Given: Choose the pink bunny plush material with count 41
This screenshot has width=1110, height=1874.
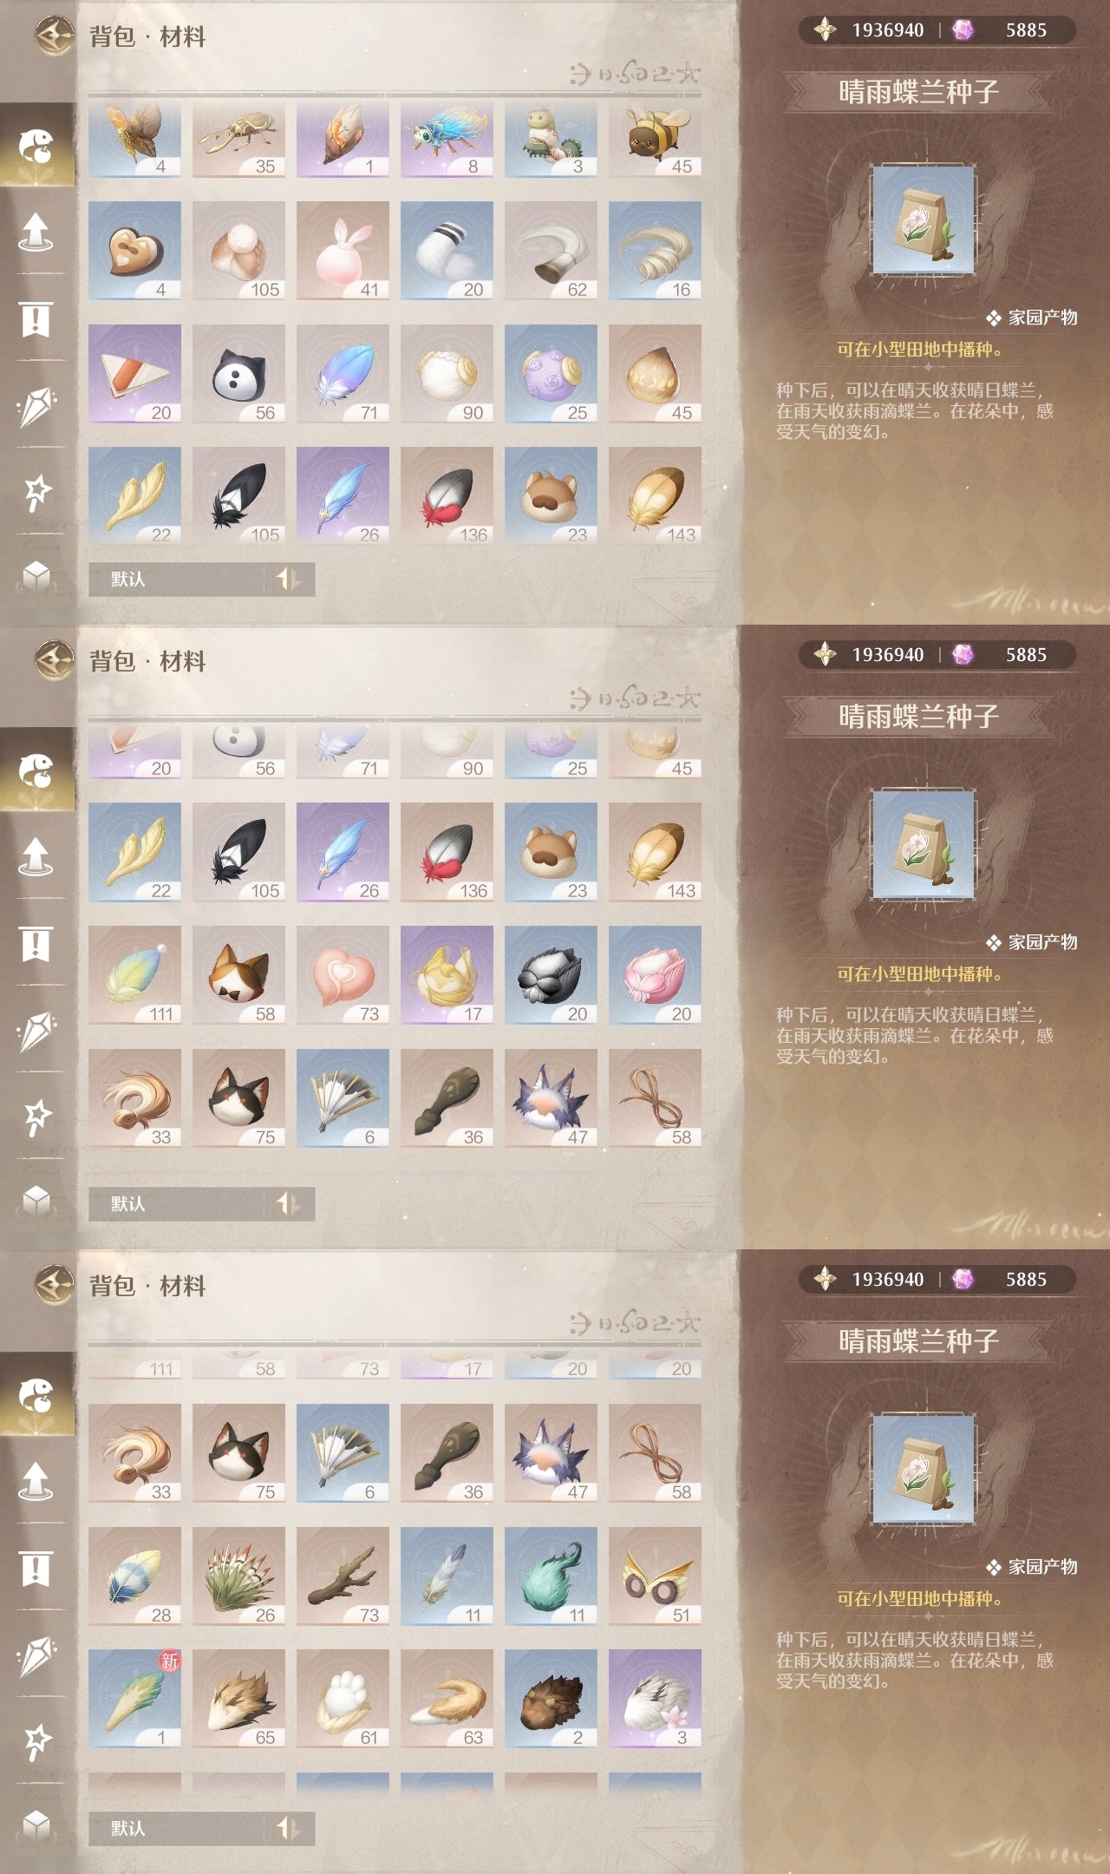Looking at the screenshot, I should (343, 251).
